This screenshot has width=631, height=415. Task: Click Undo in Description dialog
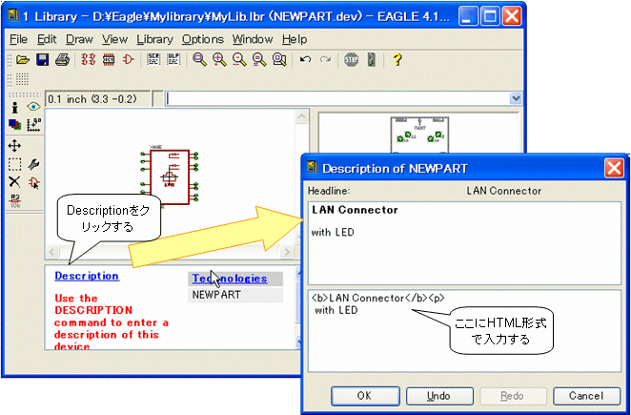[x=438, y=396]
